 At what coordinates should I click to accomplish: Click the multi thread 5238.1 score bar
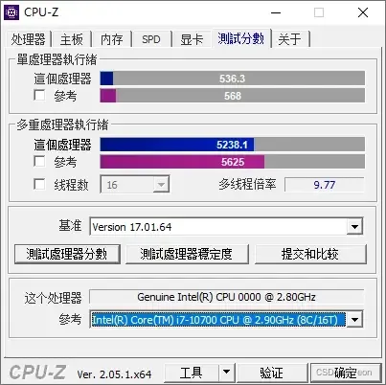tap(233, 145)
